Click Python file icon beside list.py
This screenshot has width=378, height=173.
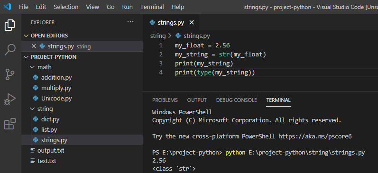(36, 129)
